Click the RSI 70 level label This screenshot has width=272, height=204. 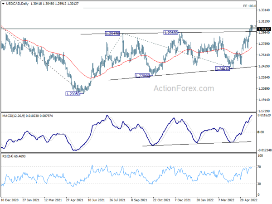point(260,167)
